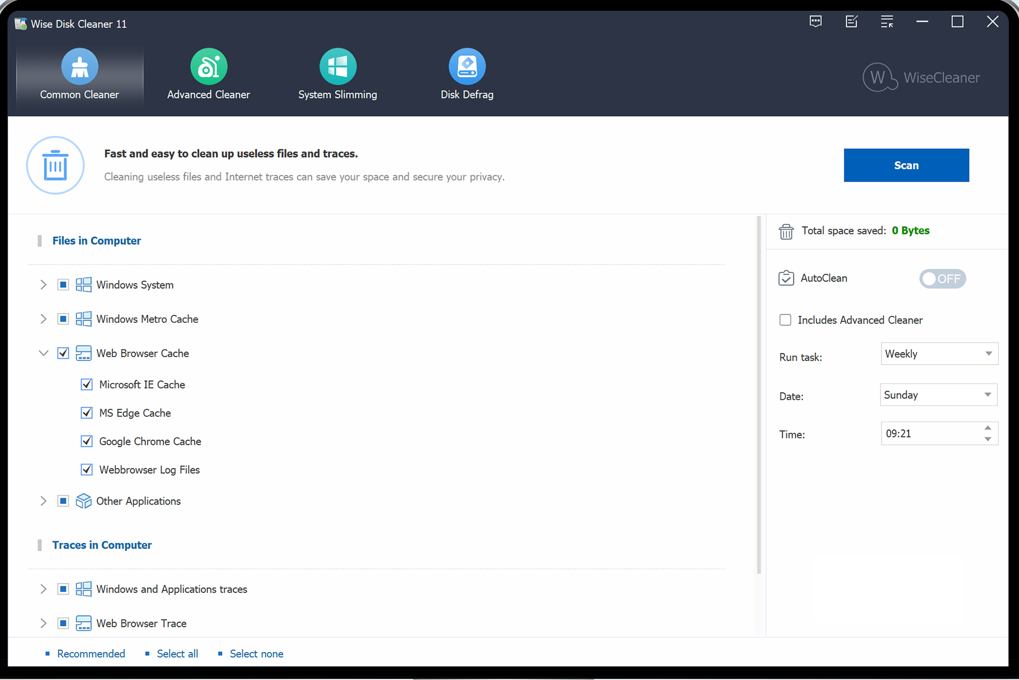Decrease the Time value with down arrow
This screenshot has height=680, width=1019.
click(x=988, y=439)
